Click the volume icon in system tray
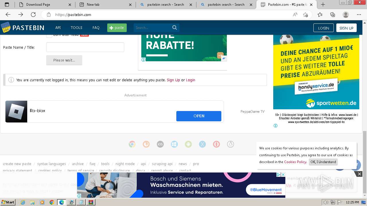The image size is (367, 206). pyautogui.click(x=326, y=202)
